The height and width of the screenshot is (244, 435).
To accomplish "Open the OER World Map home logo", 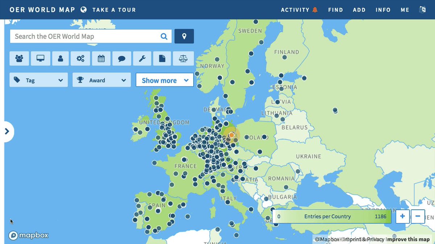I will pos(42,10).
